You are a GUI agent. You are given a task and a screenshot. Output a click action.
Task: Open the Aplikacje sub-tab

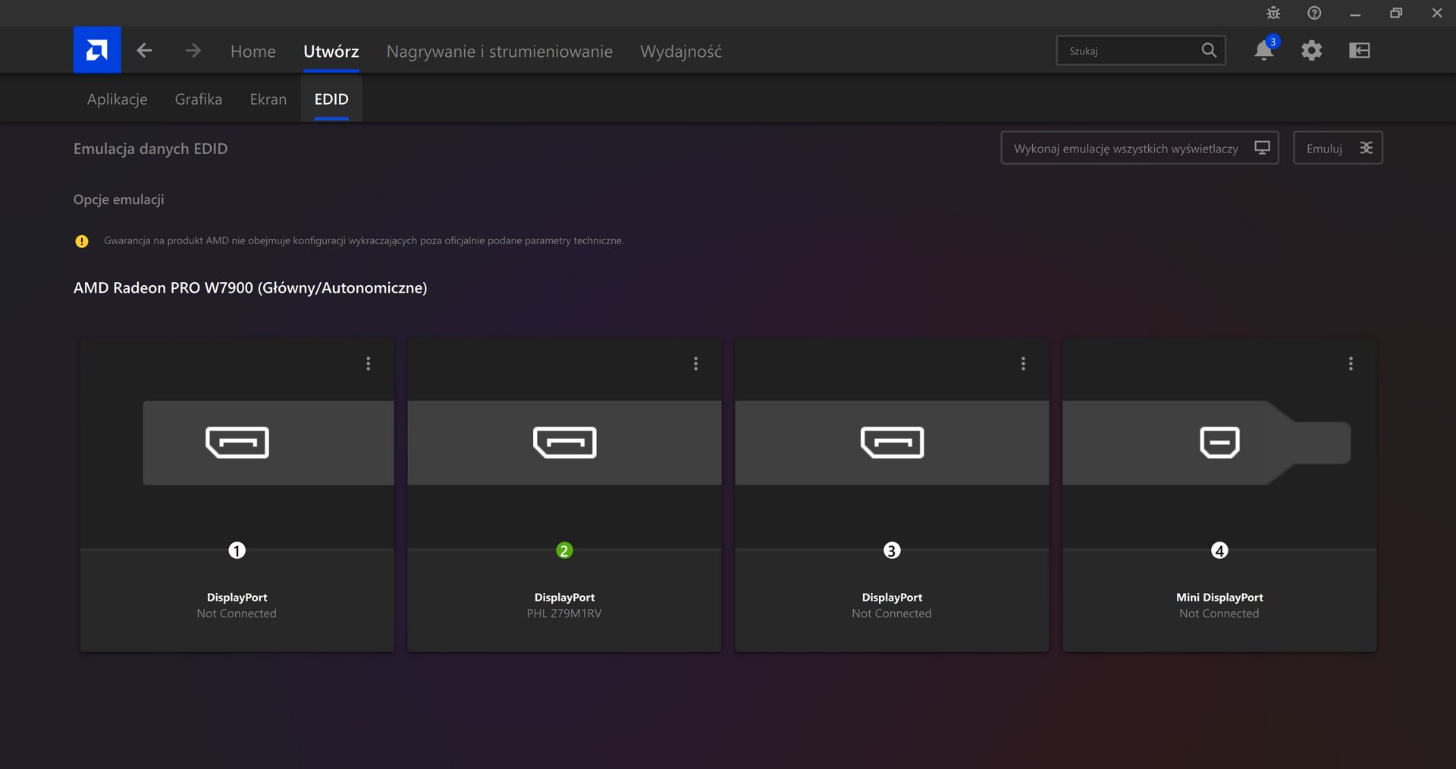(x=118, y=99)
